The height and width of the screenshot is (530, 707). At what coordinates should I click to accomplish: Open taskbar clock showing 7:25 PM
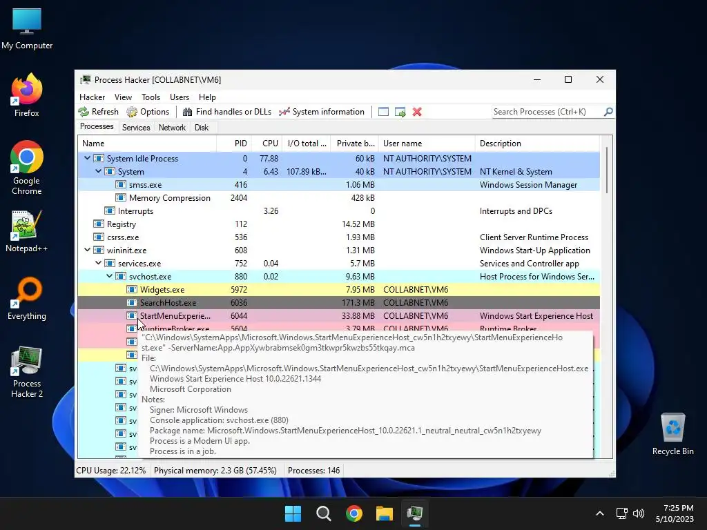[675, 513]
